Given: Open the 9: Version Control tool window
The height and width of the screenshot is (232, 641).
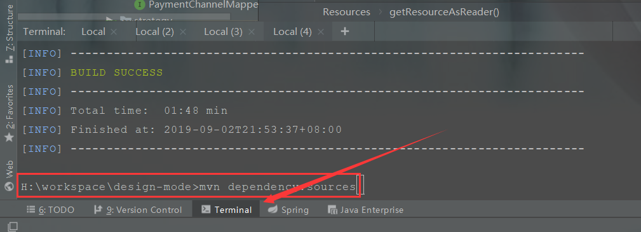Looking at the screenshot, I should (138, 210).
